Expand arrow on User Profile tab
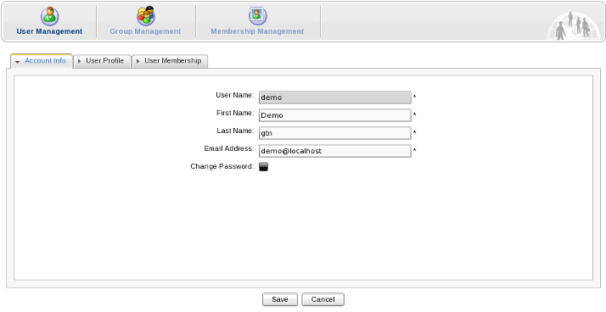Screen dimensions: 606x312 tap(79, 61)
